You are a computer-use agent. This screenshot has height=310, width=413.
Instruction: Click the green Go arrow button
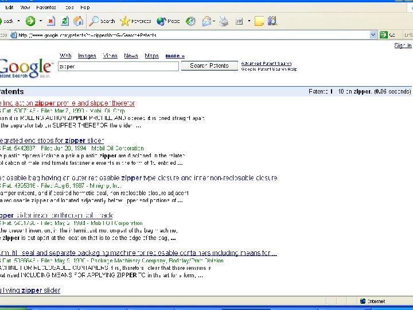(x=384, y=34)
